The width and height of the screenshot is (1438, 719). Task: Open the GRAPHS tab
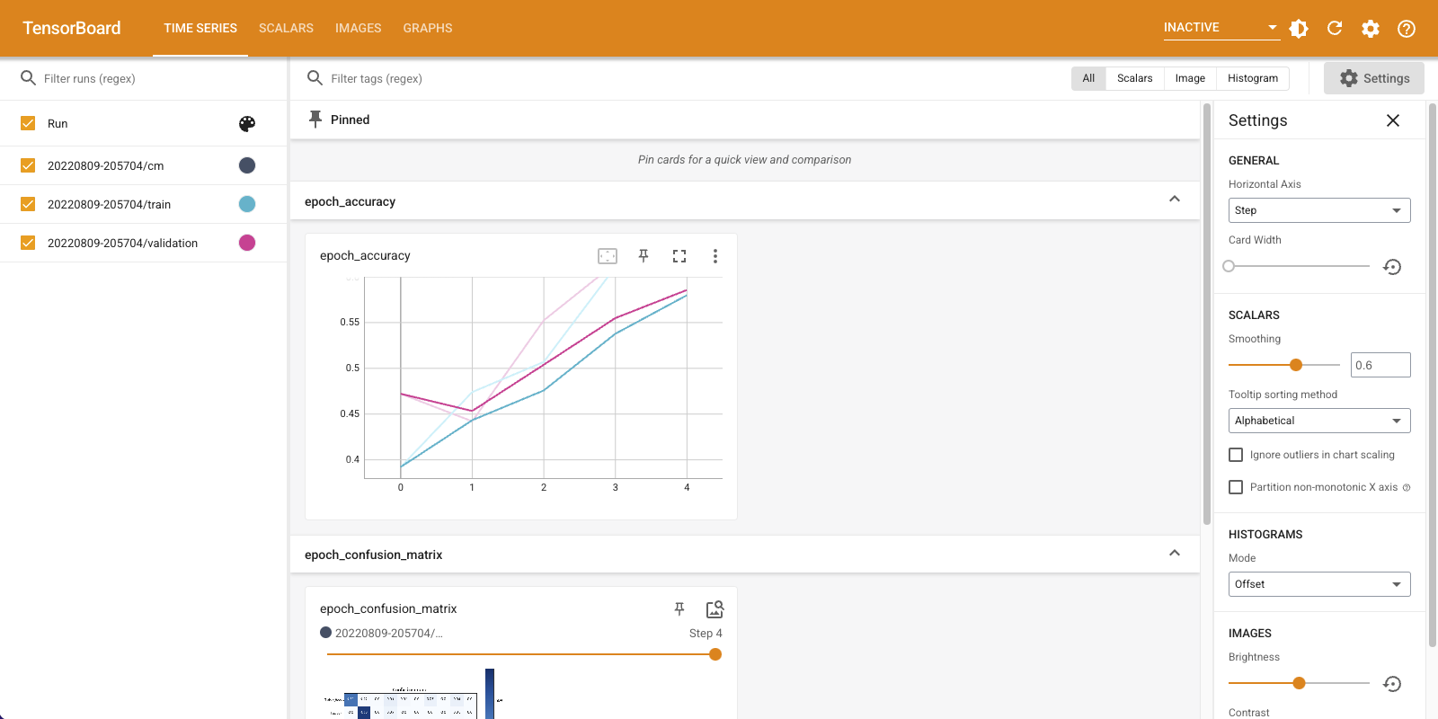coord(428,29)
